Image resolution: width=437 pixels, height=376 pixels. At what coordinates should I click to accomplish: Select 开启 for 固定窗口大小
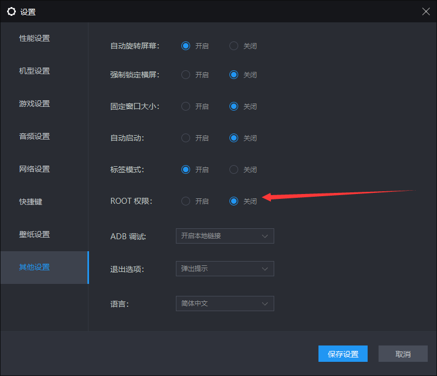tap(186, 106)
